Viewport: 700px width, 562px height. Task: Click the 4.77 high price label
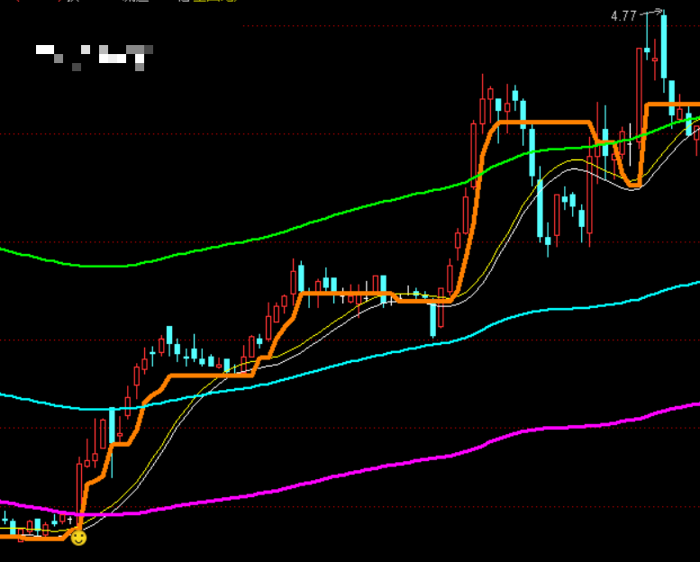click(x=623, y=15)
